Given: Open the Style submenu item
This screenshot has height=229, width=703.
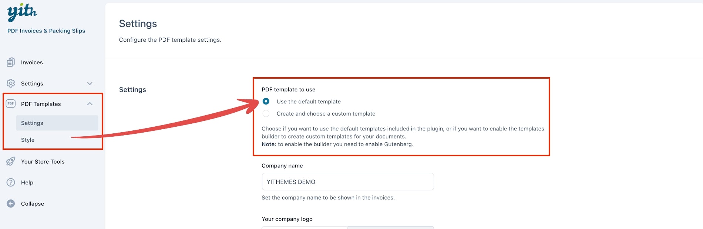Looking at the screenshot, I should 28,140.
